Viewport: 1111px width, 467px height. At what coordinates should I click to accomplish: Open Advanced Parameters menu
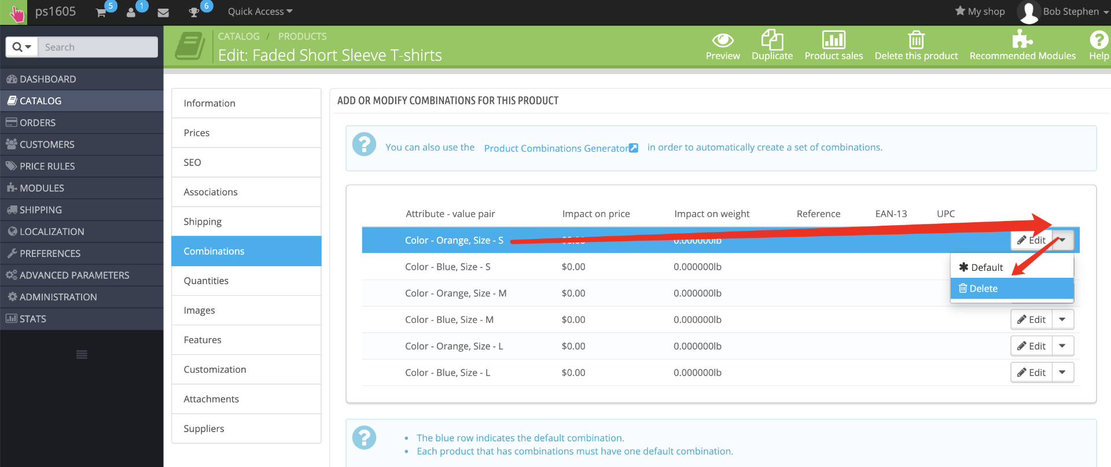click(82, 275)
